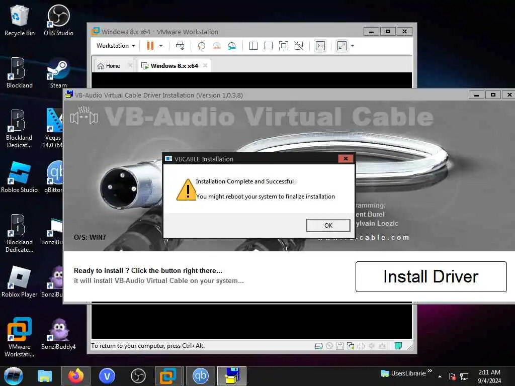Select the Roblox Player desktop icon
The height and width of the screenshot is (386, 515).
pyautogui.click(x=20, y=281)
